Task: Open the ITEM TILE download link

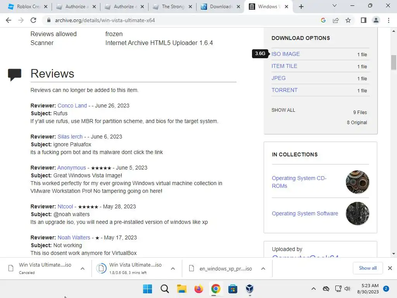Action: [284, 66]
